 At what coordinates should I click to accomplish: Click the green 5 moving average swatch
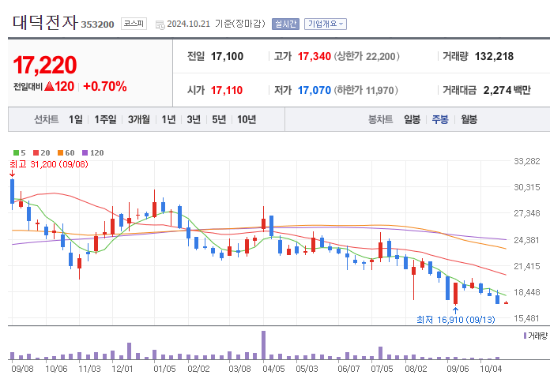(x=16, y=153)
